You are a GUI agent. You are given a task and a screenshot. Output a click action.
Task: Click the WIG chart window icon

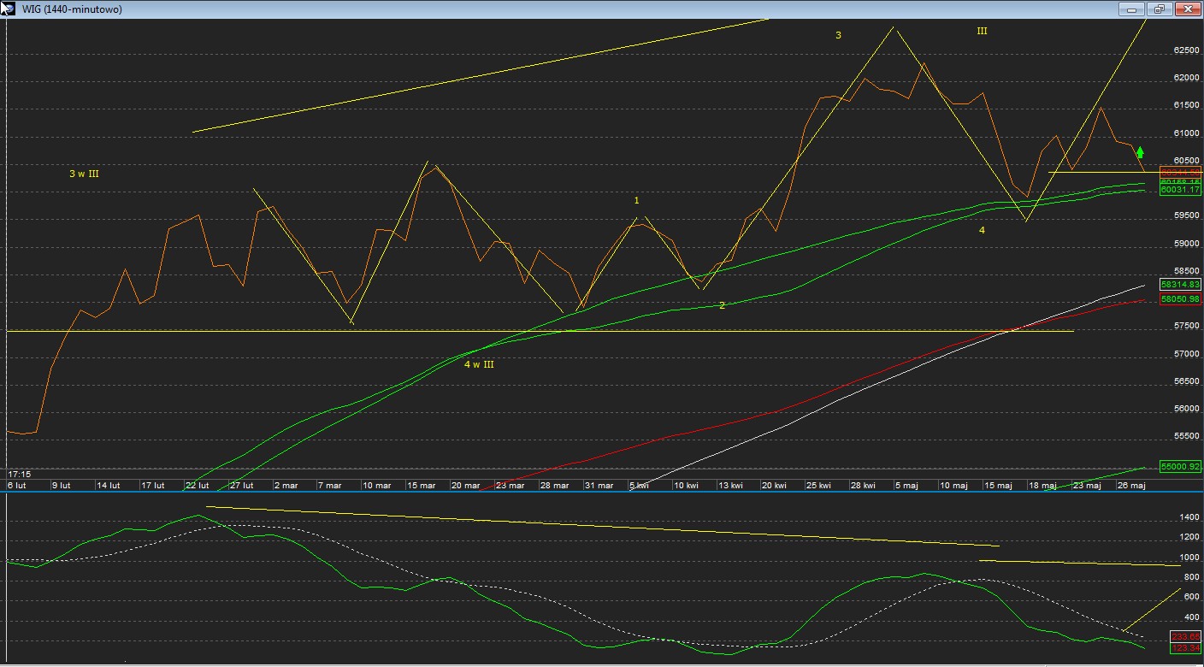[8, 9]
